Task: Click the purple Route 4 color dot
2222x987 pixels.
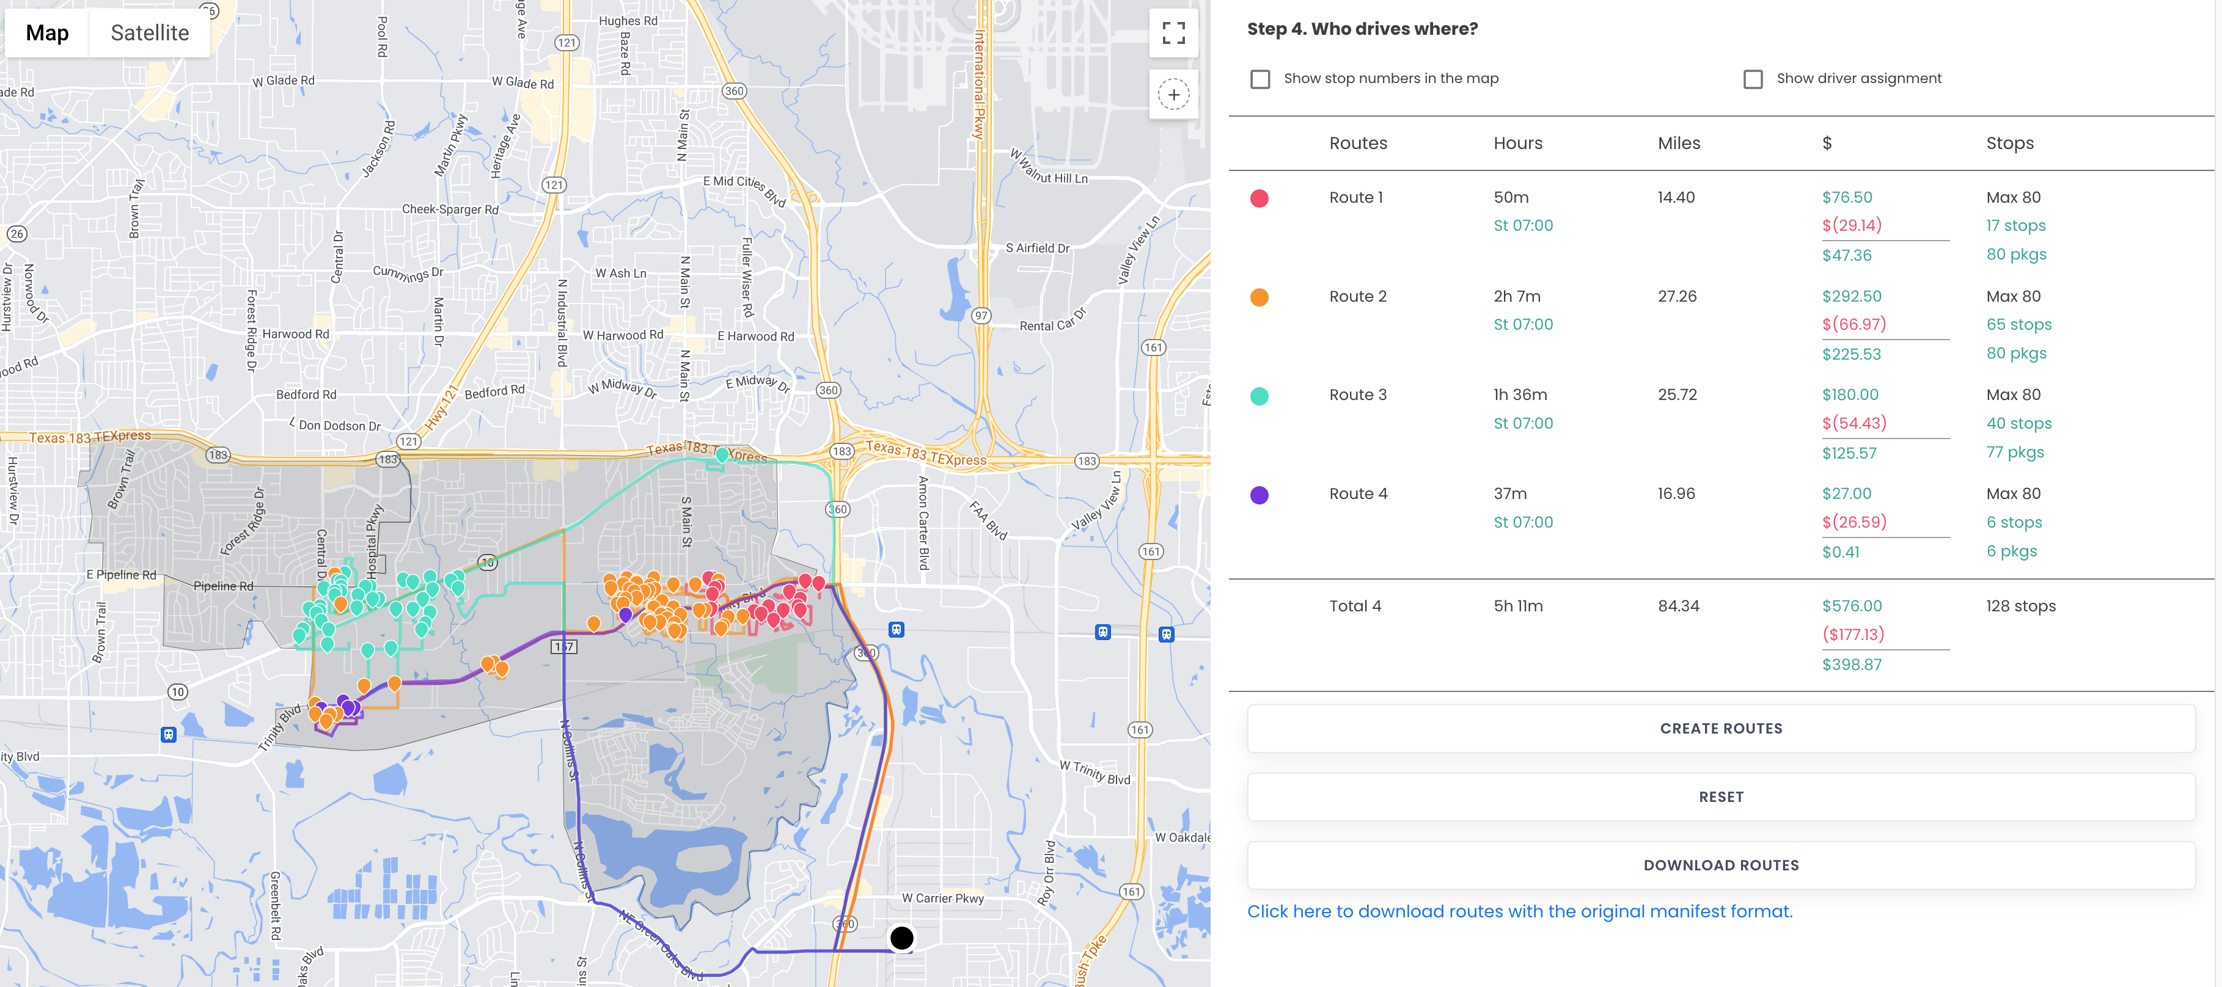Action: coord(1258,495)
